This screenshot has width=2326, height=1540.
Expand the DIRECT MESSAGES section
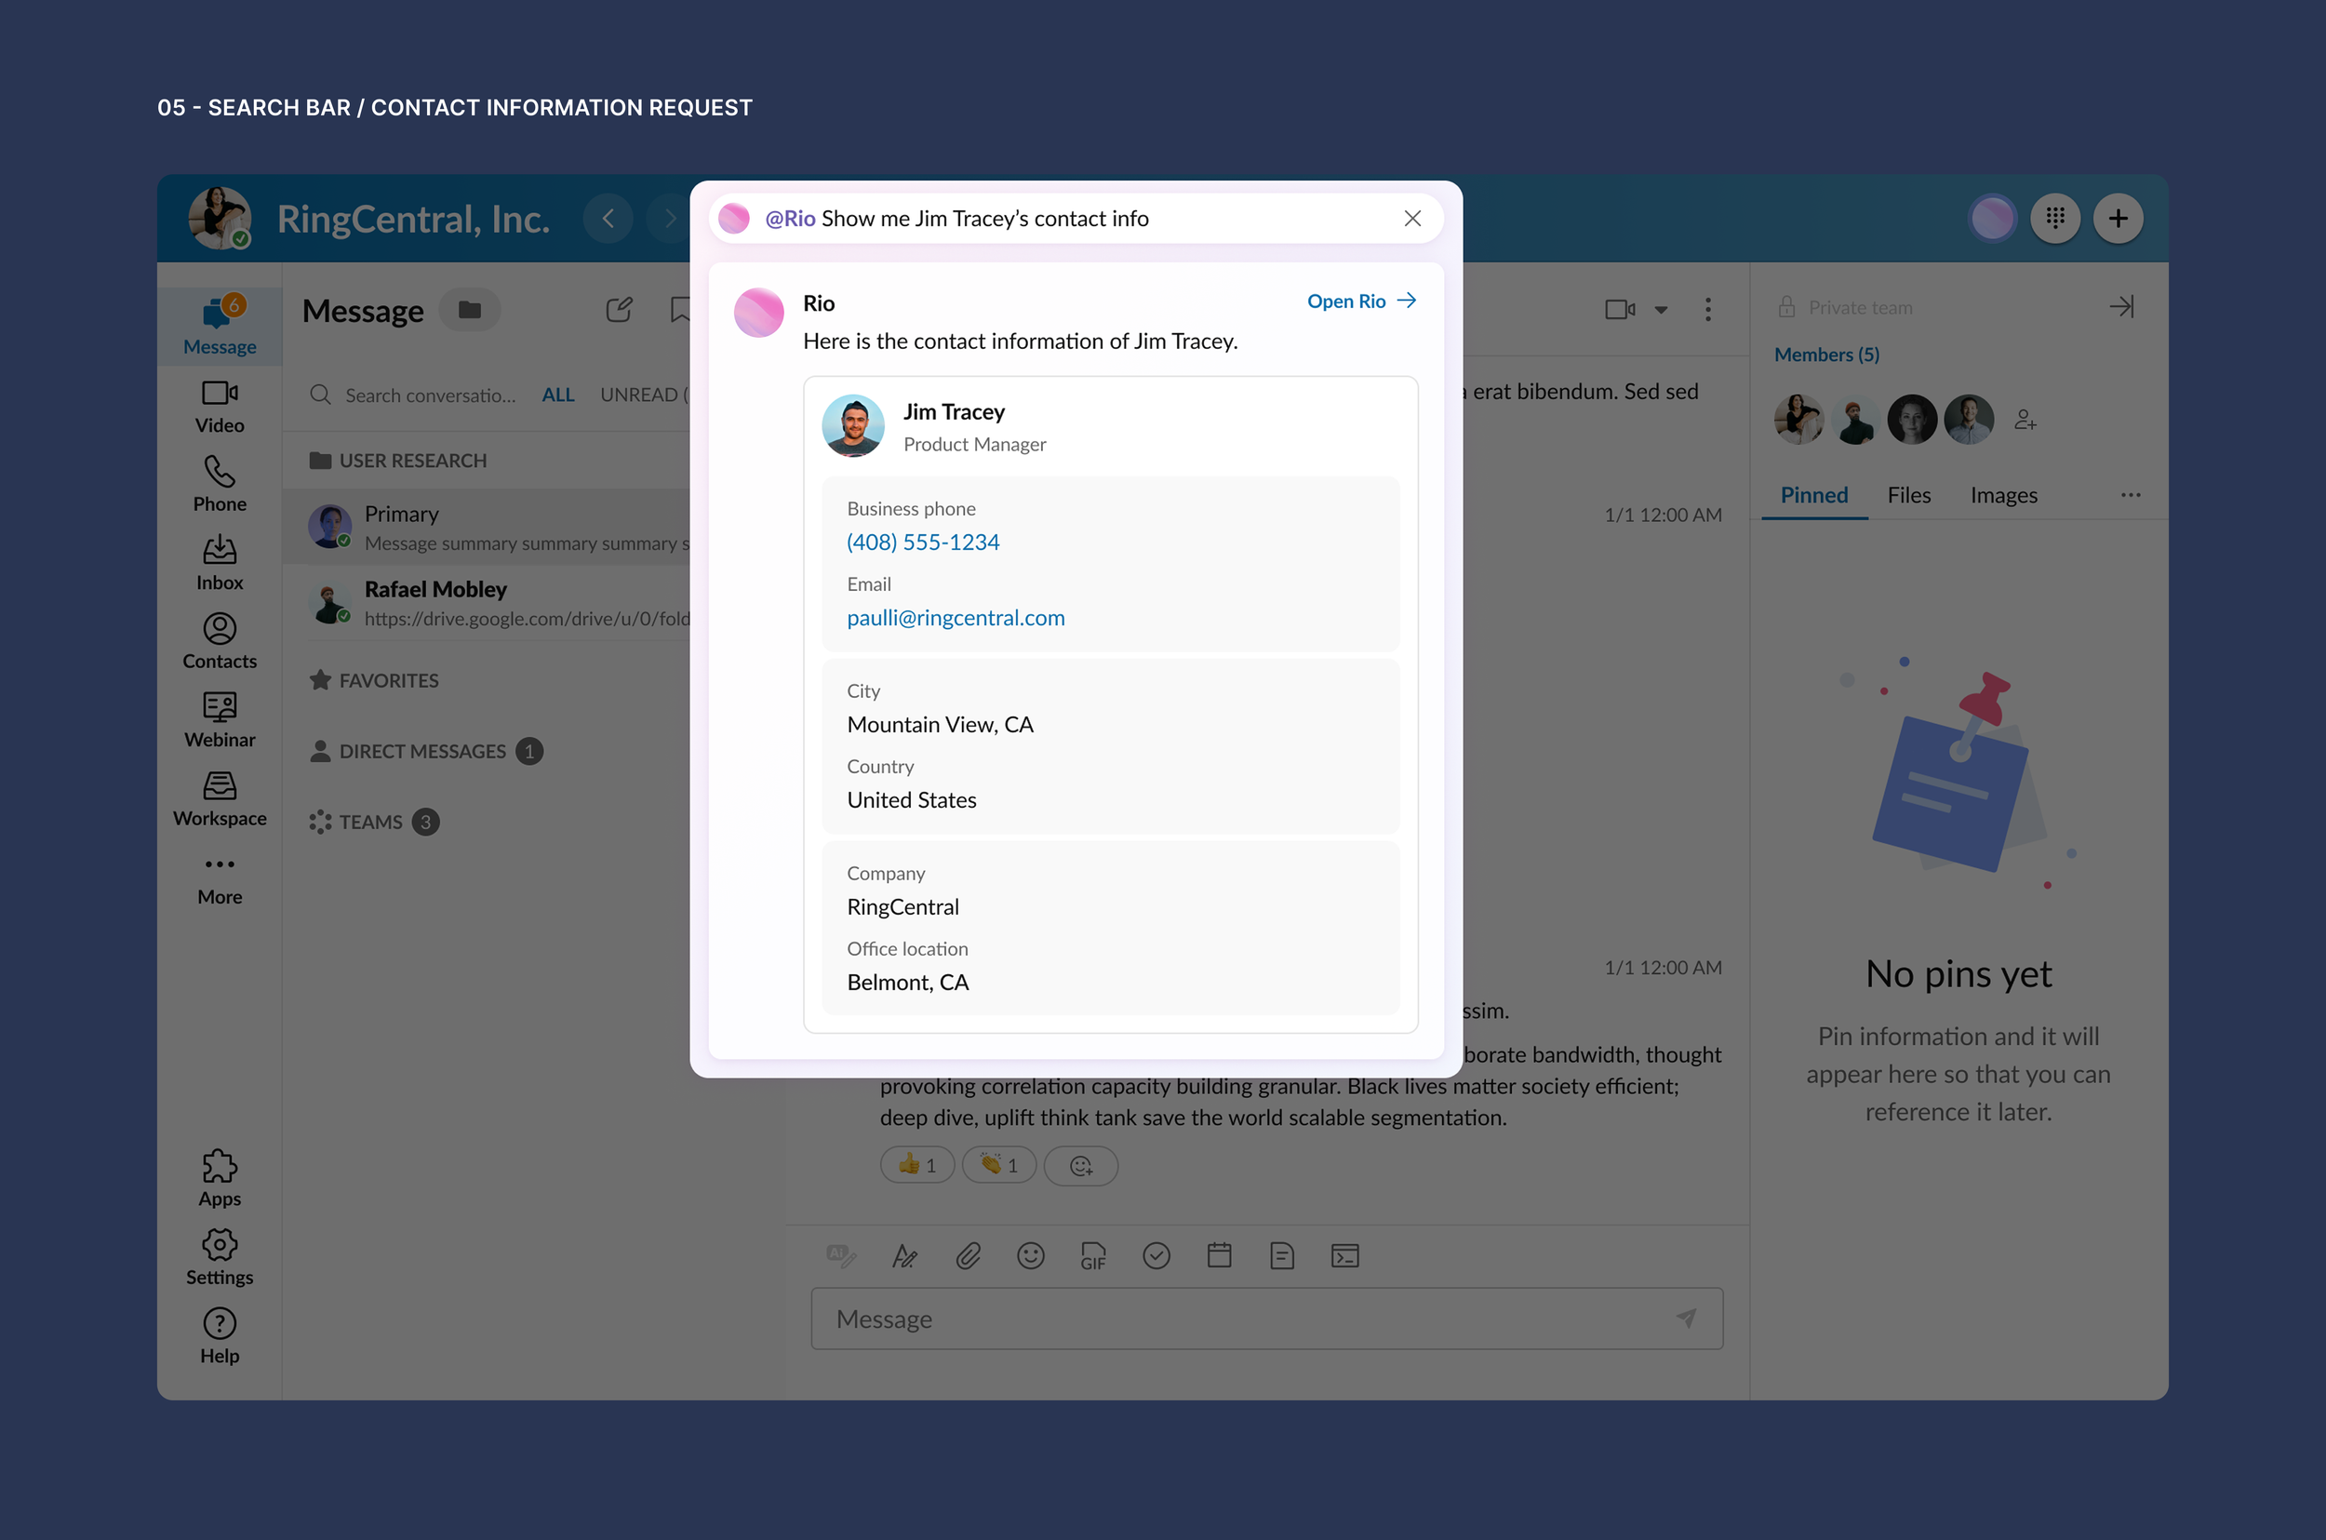point(422,751)
